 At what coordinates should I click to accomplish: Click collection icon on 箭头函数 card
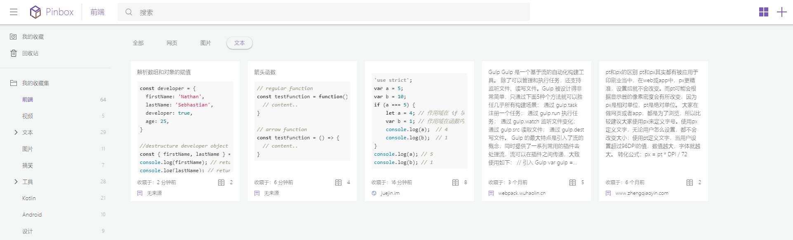[x=338, y=182]
